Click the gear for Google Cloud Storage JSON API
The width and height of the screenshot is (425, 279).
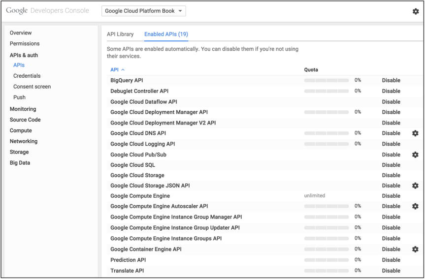(415, 186)
